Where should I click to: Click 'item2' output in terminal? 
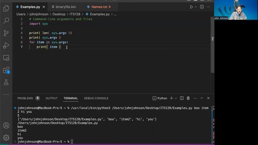(x=22, y=130)
